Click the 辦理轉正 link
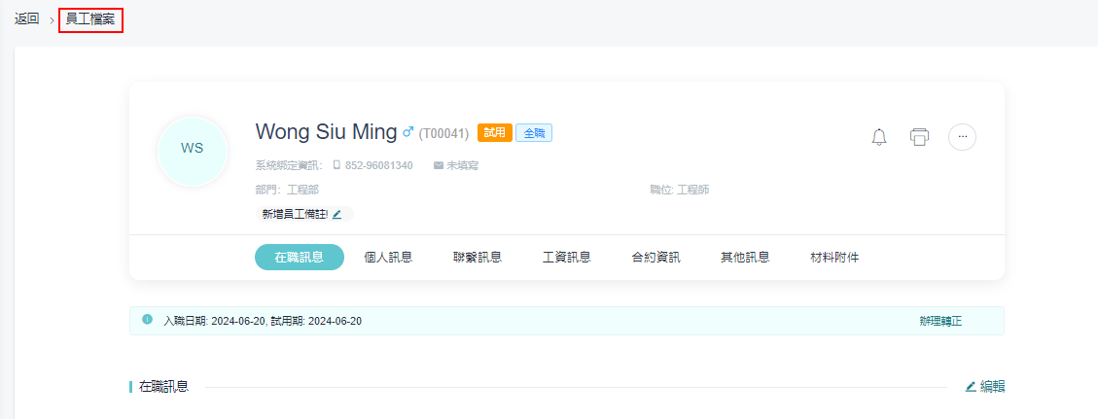This screenshot has width=1098, height=419. coord(940,321)
